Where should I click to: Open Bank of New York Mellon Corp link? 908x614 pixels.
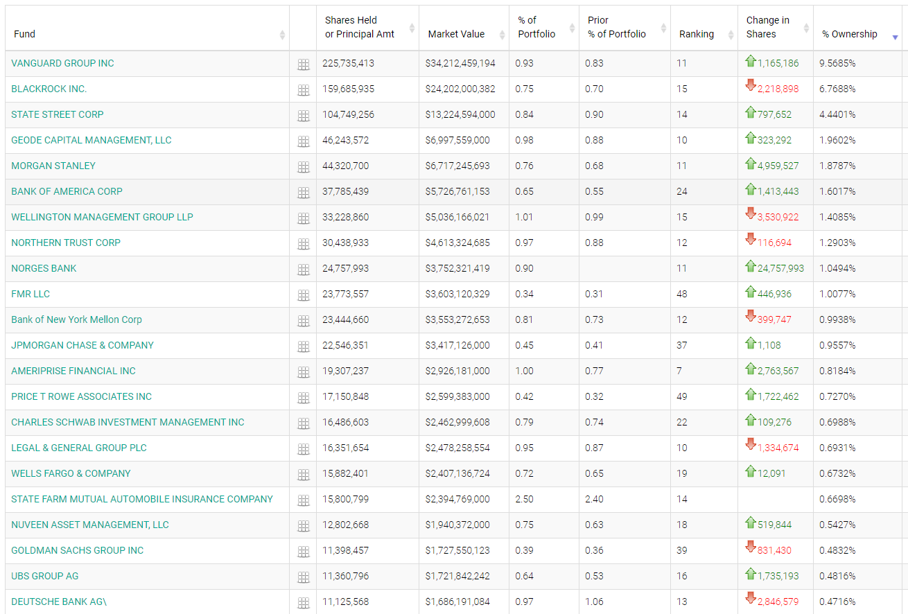click(x=76, y=319)
